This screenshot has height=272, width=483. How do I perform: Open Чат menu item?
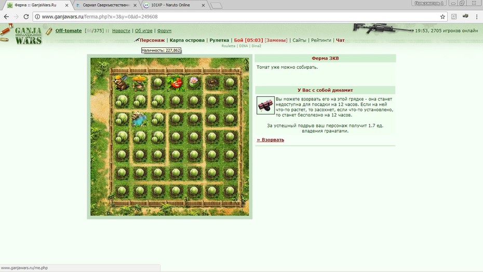(340, 40)
